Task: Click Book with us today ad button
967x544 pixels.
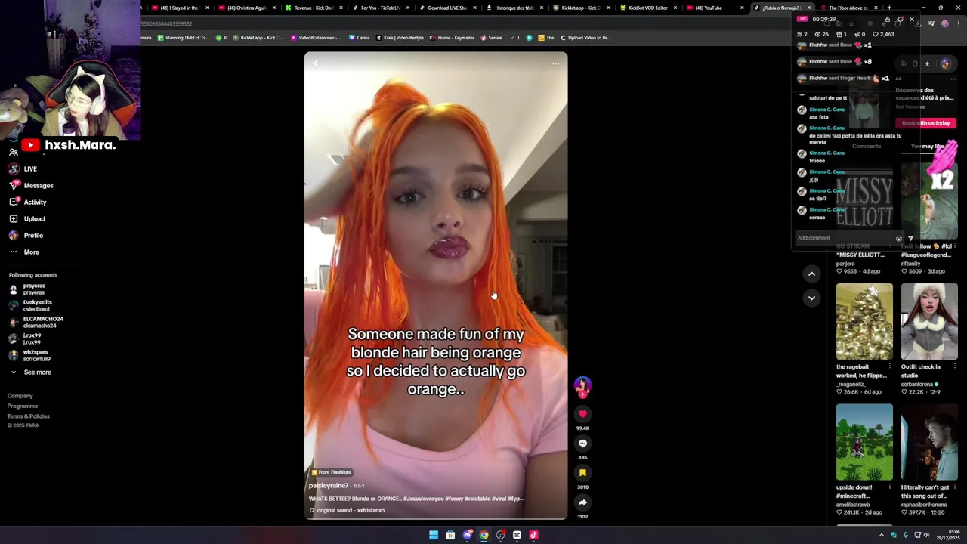Action: point(926,123)
